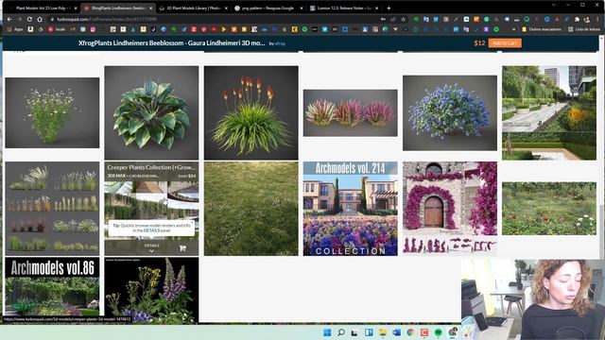This screenshot has width=605, height=340.
Task: Click the 'XfrogPlants Lindheimers Beeblossom' page title
Action: (171, 43)
